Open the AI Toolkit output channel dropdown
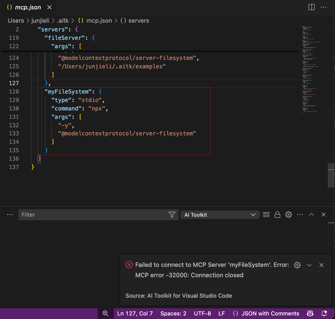Viewport: 335px width, 319px height. tap(220, 214)
